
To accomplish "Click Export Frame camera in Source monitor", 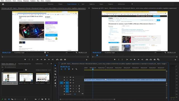I will coord(65,59).
